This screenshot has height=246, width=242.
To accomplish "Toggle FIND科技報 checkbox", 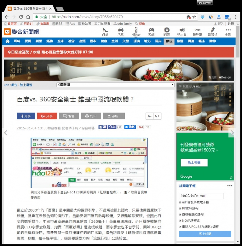I will pos(180,209).
